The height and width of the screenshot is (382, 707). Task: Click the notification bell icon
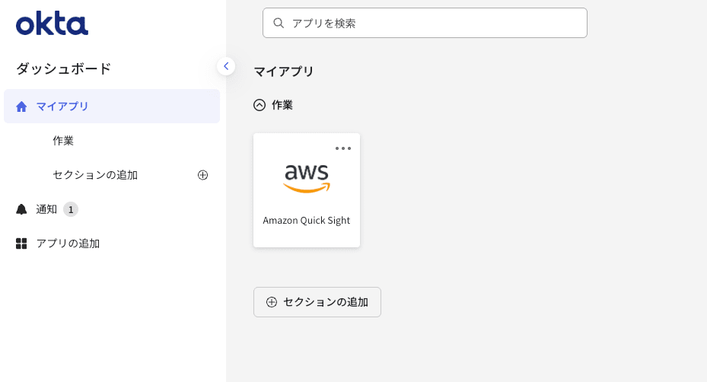(x=21, y=209)
